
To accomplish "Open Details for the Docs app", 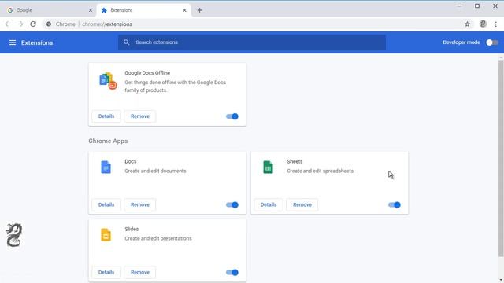I will tap(106, 204).
